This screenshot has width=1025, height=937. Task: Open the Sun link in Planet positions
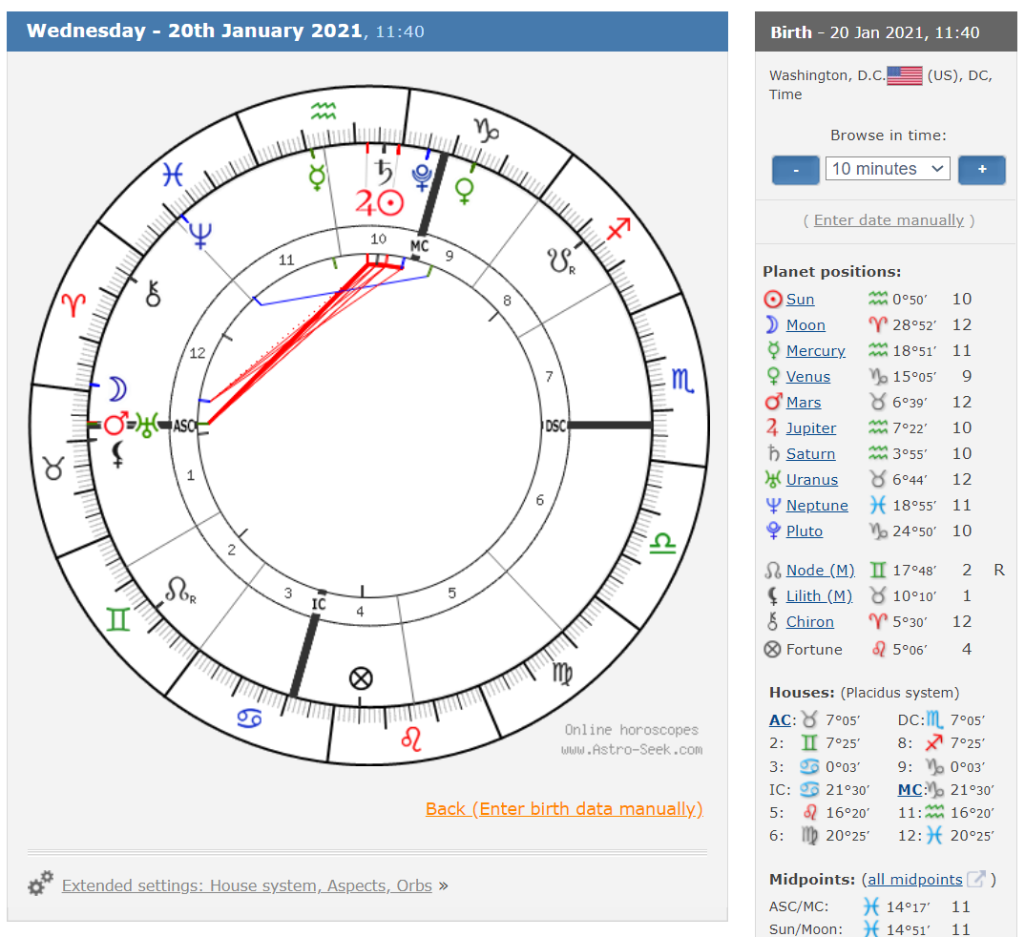pyautogui.click(x=800, y=300)
